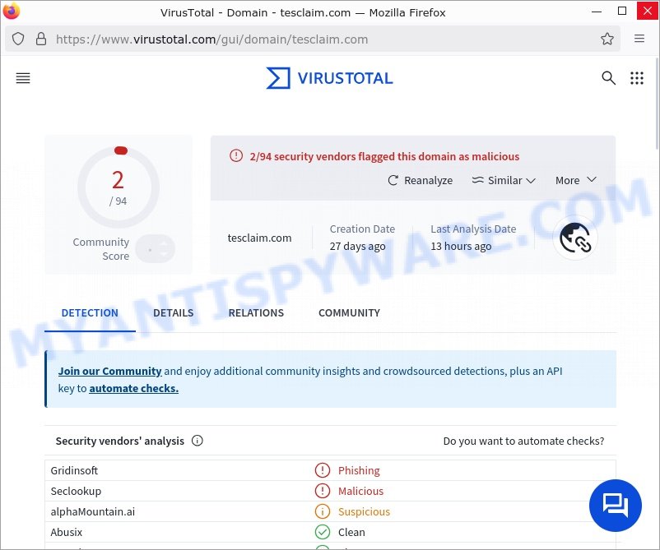The image size is (660, 550).
Task: Open the apps grid icon
Action: click(637, 78)
